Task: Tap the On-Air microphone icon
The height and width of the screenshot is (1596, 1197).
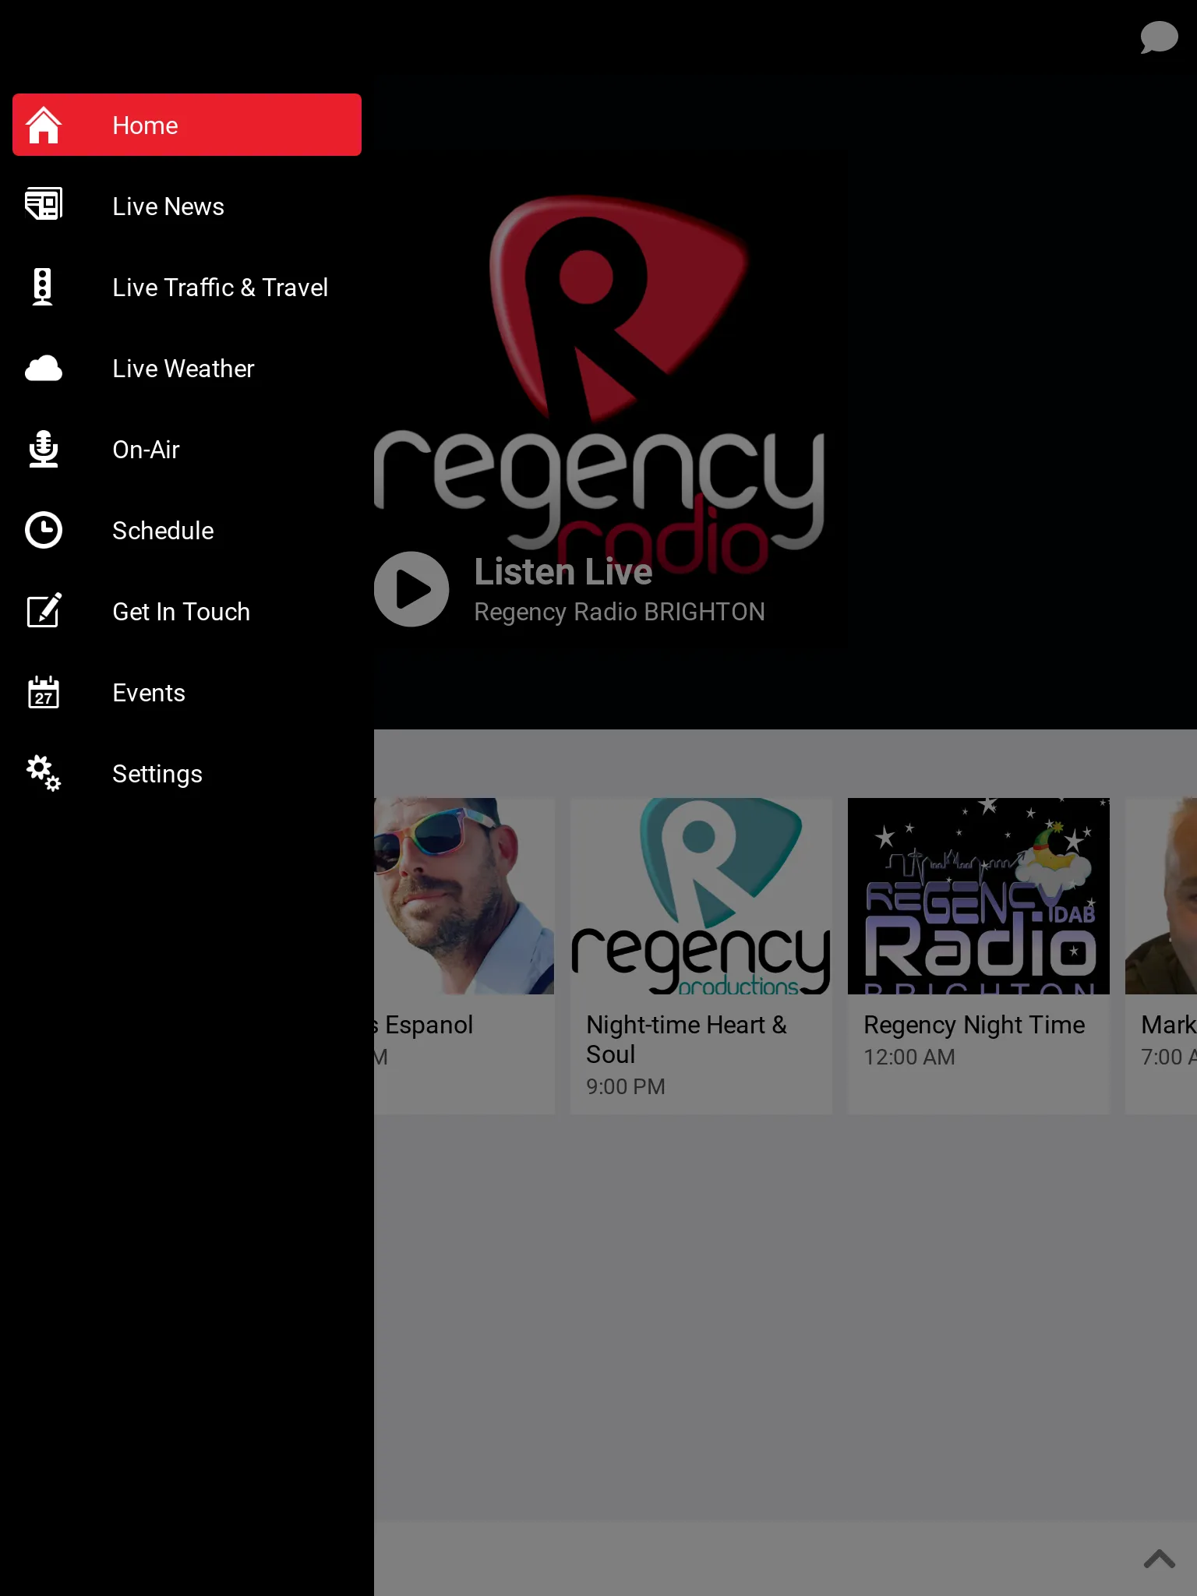Action: pyautogui.click(x=44, y=449)
